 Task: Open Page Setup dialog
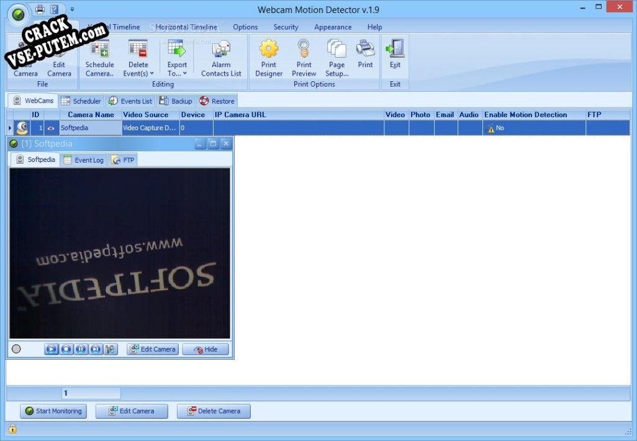[x=337, y=58]
